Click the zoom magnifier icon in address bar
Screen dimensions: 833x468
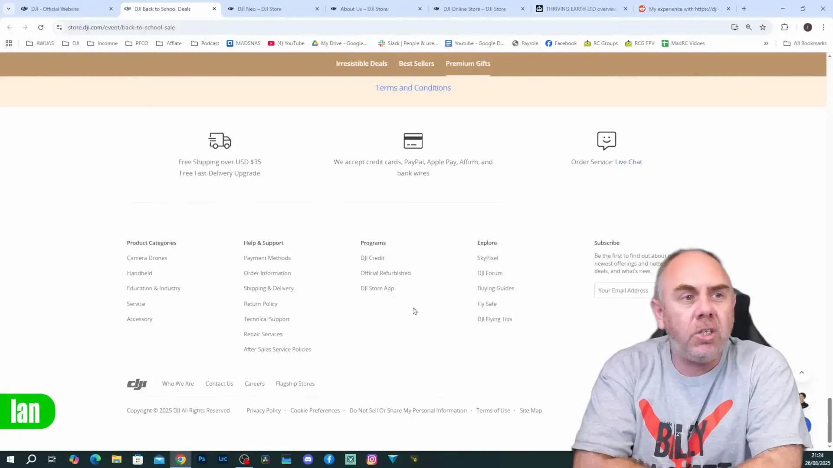point(749,27)
